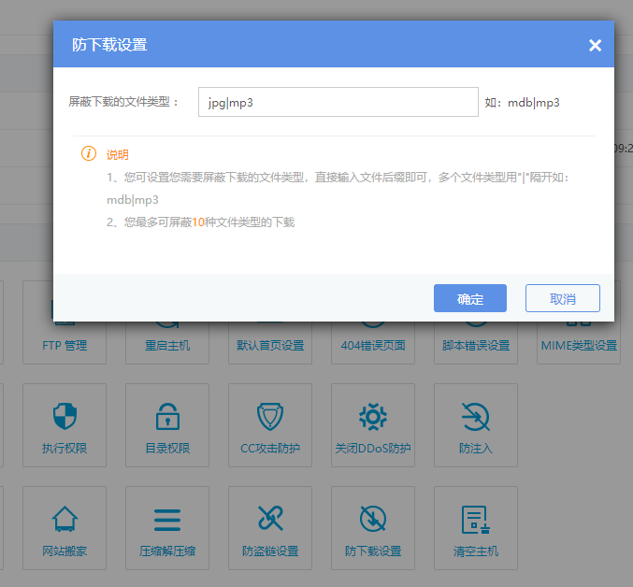Click the 关闭DDoS防护 gear icon
Image resolution: width=633 pixels, height=587 pixels.
373,417
